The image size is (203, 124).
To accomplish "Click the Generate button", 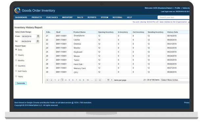I will [x=21, y=83].
